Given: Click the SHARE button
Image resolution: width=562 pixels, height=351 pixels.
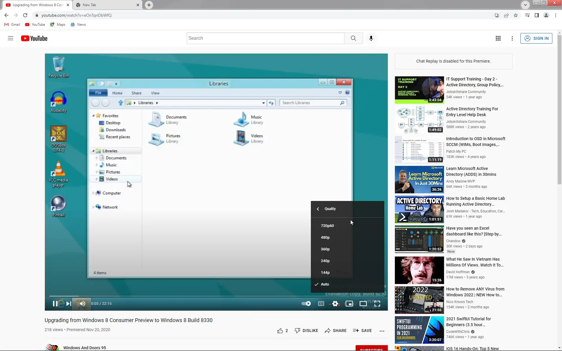Looking at the screenshot, I should click(x=335, y=331).
